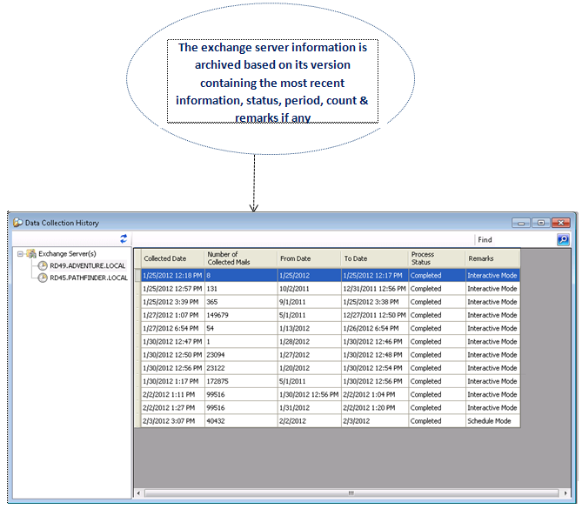The width and height of the screenshot is (582, 509).
Task: Click the mail count cell 40432
Action: 241,421
